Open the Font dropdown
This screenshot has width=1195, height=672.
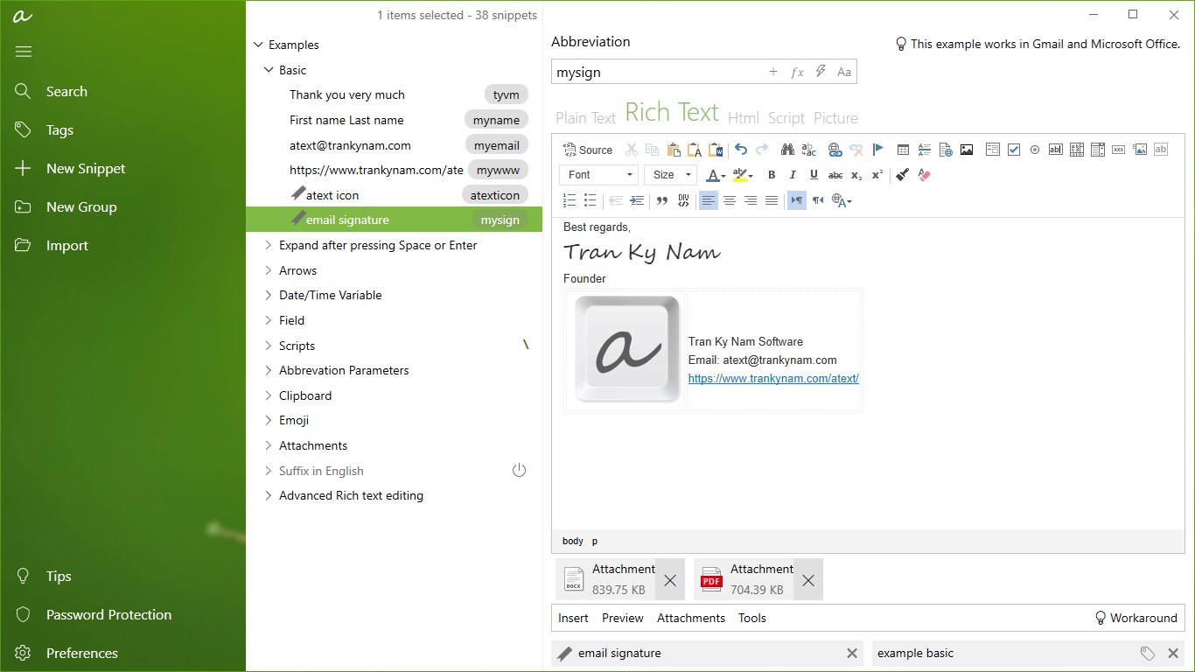coord(597,175)
